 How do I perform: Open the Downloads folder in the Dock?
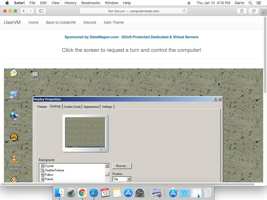(x=185, y=193)
